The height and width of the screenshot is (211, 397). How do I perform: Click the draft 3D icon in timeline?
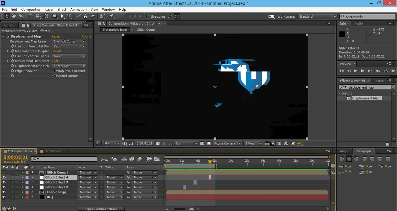coord(114,159)
